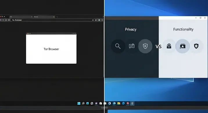Click the VS text between the icon groups

pos(158,47)
